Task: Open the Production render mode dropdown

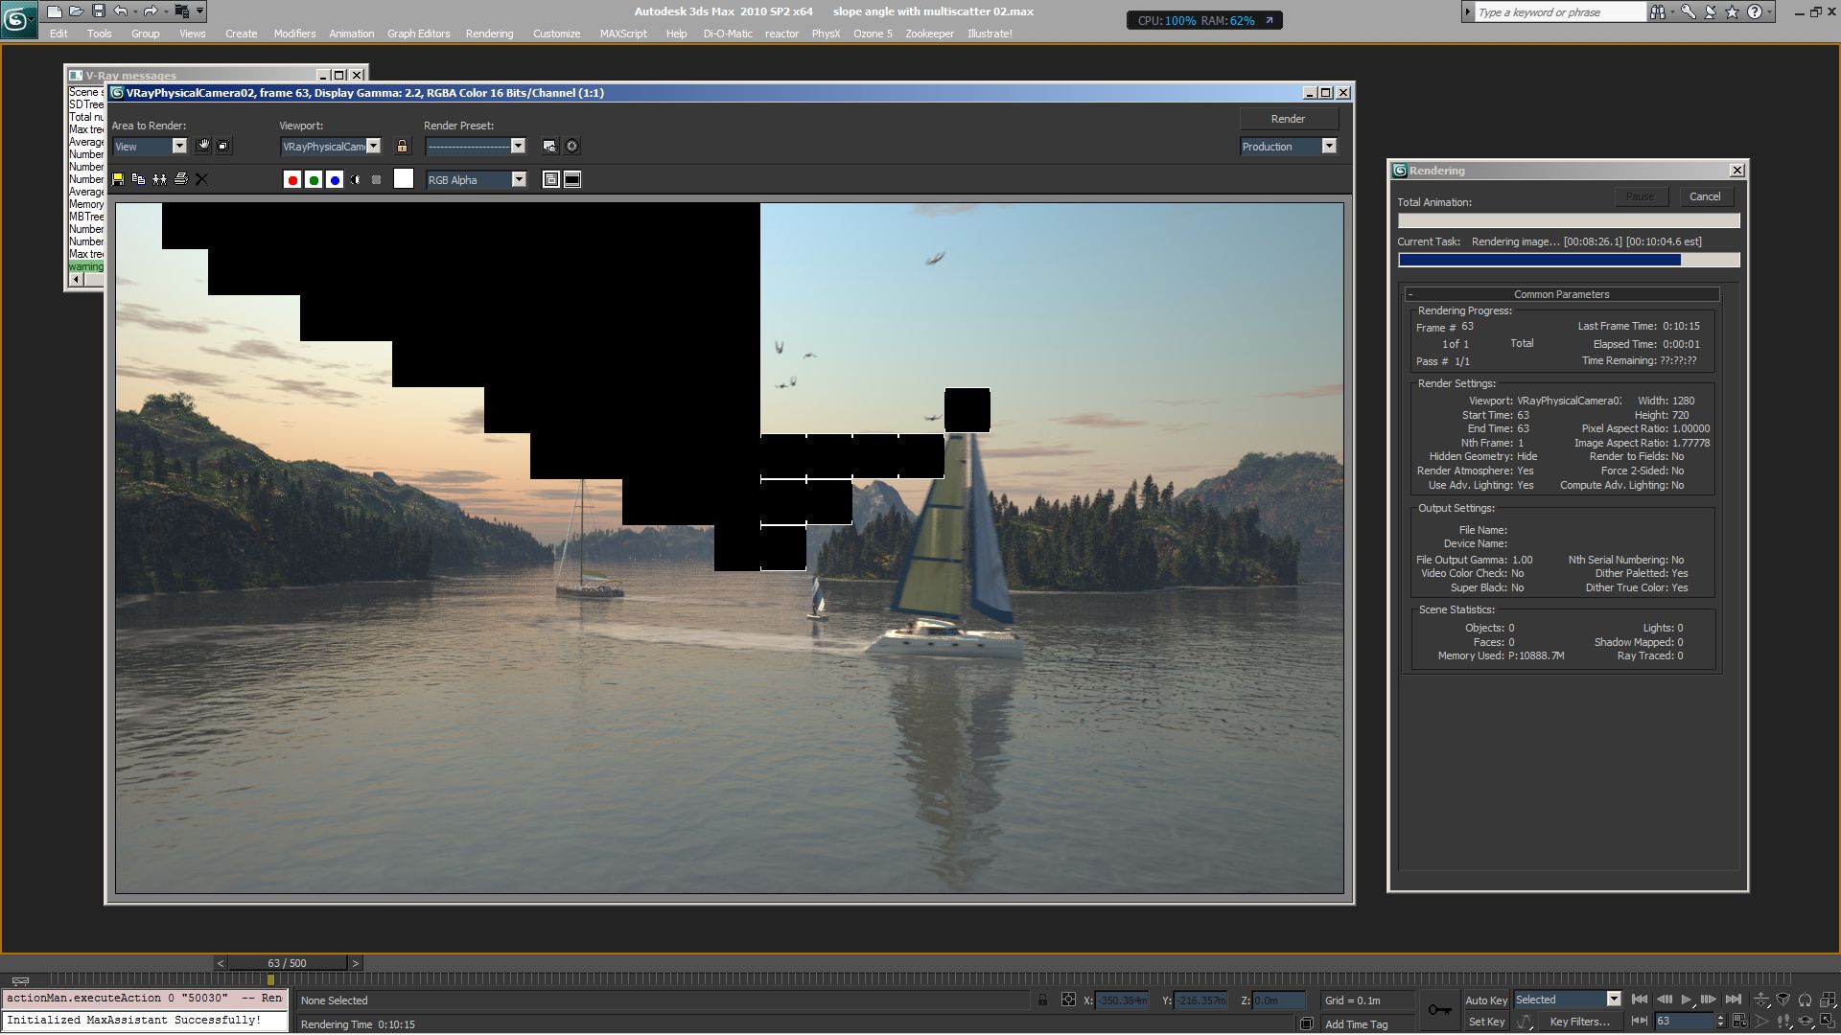Action: click(1329, 146)
